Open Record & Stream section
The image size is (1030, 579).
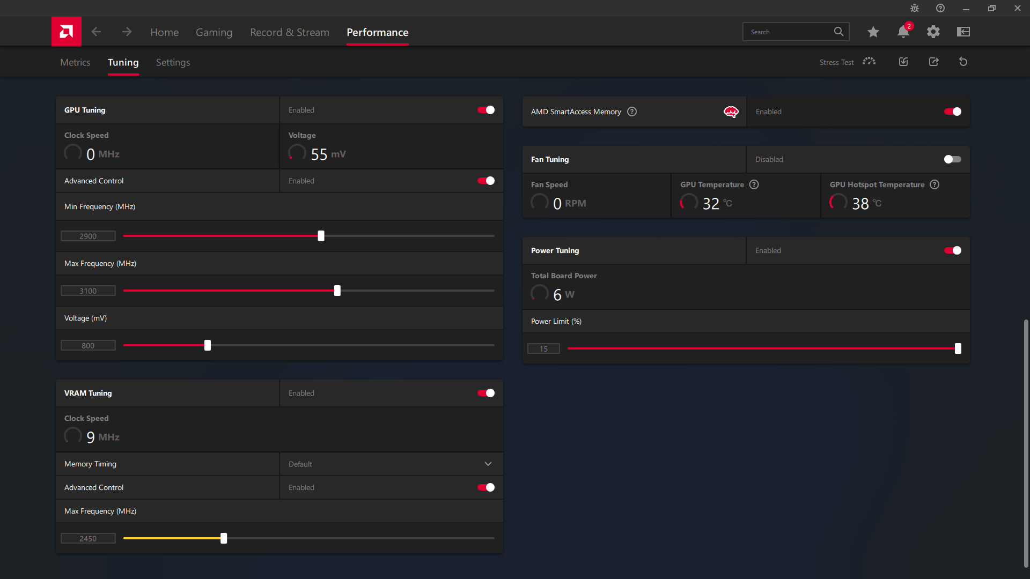point(289,32)
